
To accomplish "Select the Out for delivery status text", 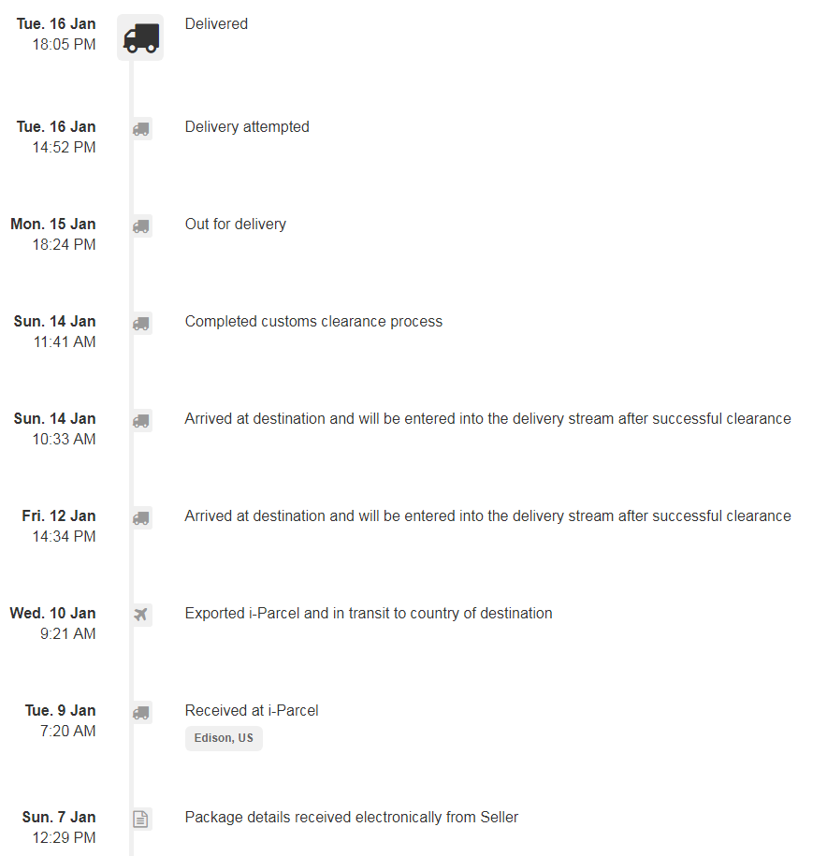I will click(x=235, y=225).
